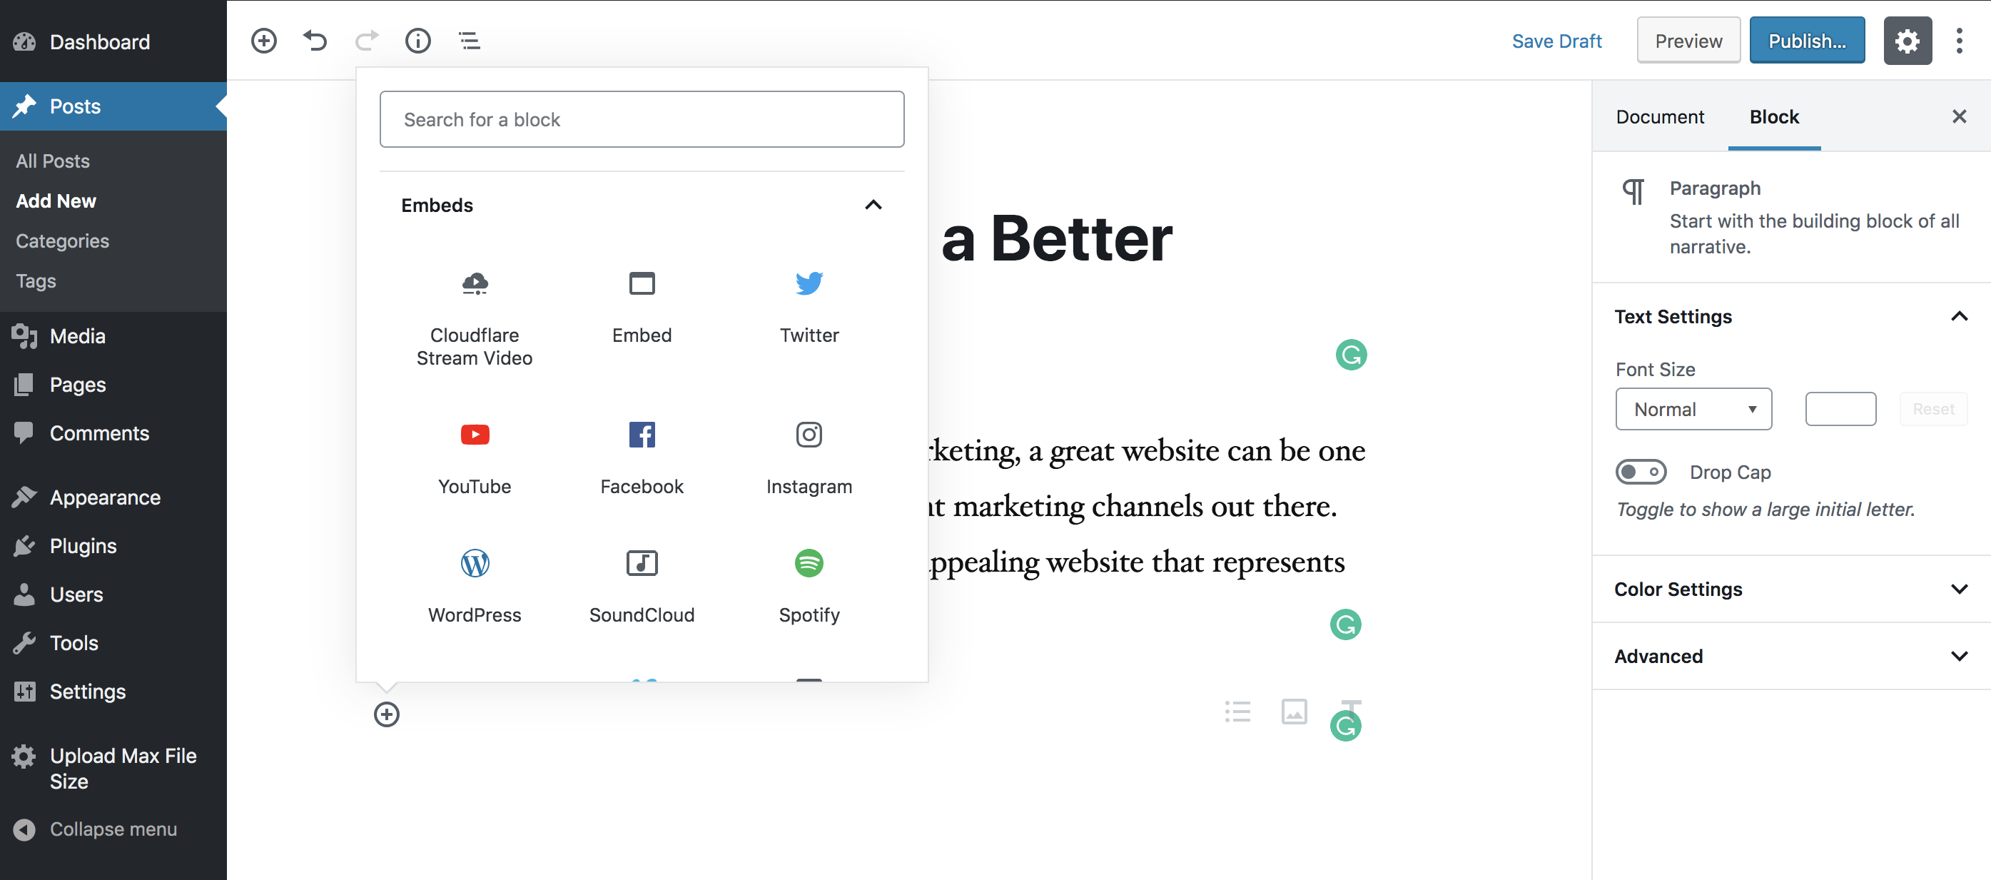Click the Publish button

[1807, 41]
